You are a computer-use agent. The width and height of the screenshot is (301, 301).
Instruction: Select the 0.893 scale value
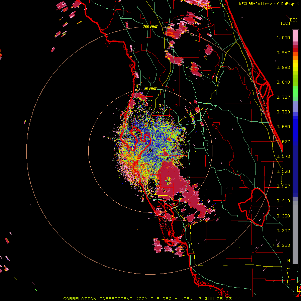click(x=283, y=67)
